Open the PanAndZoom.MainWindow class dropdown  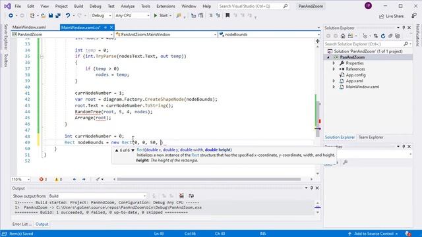click(x=166, y=34)
